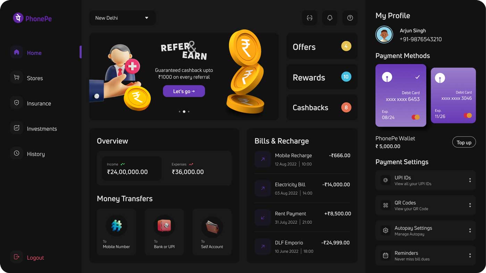
Task: Open the Cashbacks card with badge 8
Action: (322, 108)
